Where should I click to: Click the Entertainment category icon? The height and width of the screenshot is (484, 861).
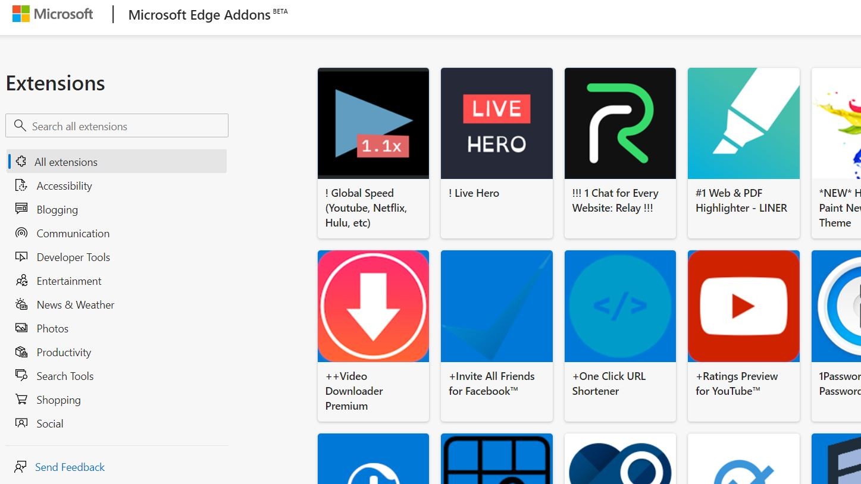pyautogui.click(x=21, y=281)
